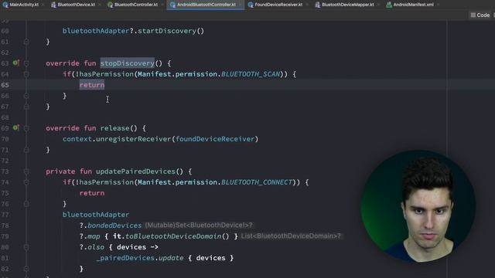Click the Kotlin file icon on MainActivity.kt tab

(x=5, y=5)
